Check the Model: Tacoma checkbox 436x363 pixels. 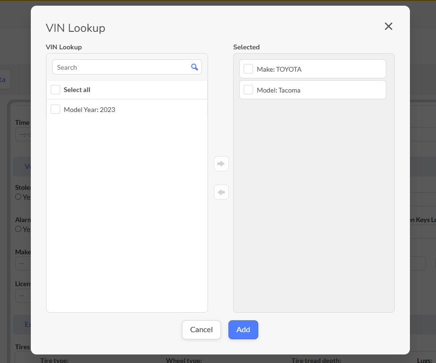[x=248, y=90]
